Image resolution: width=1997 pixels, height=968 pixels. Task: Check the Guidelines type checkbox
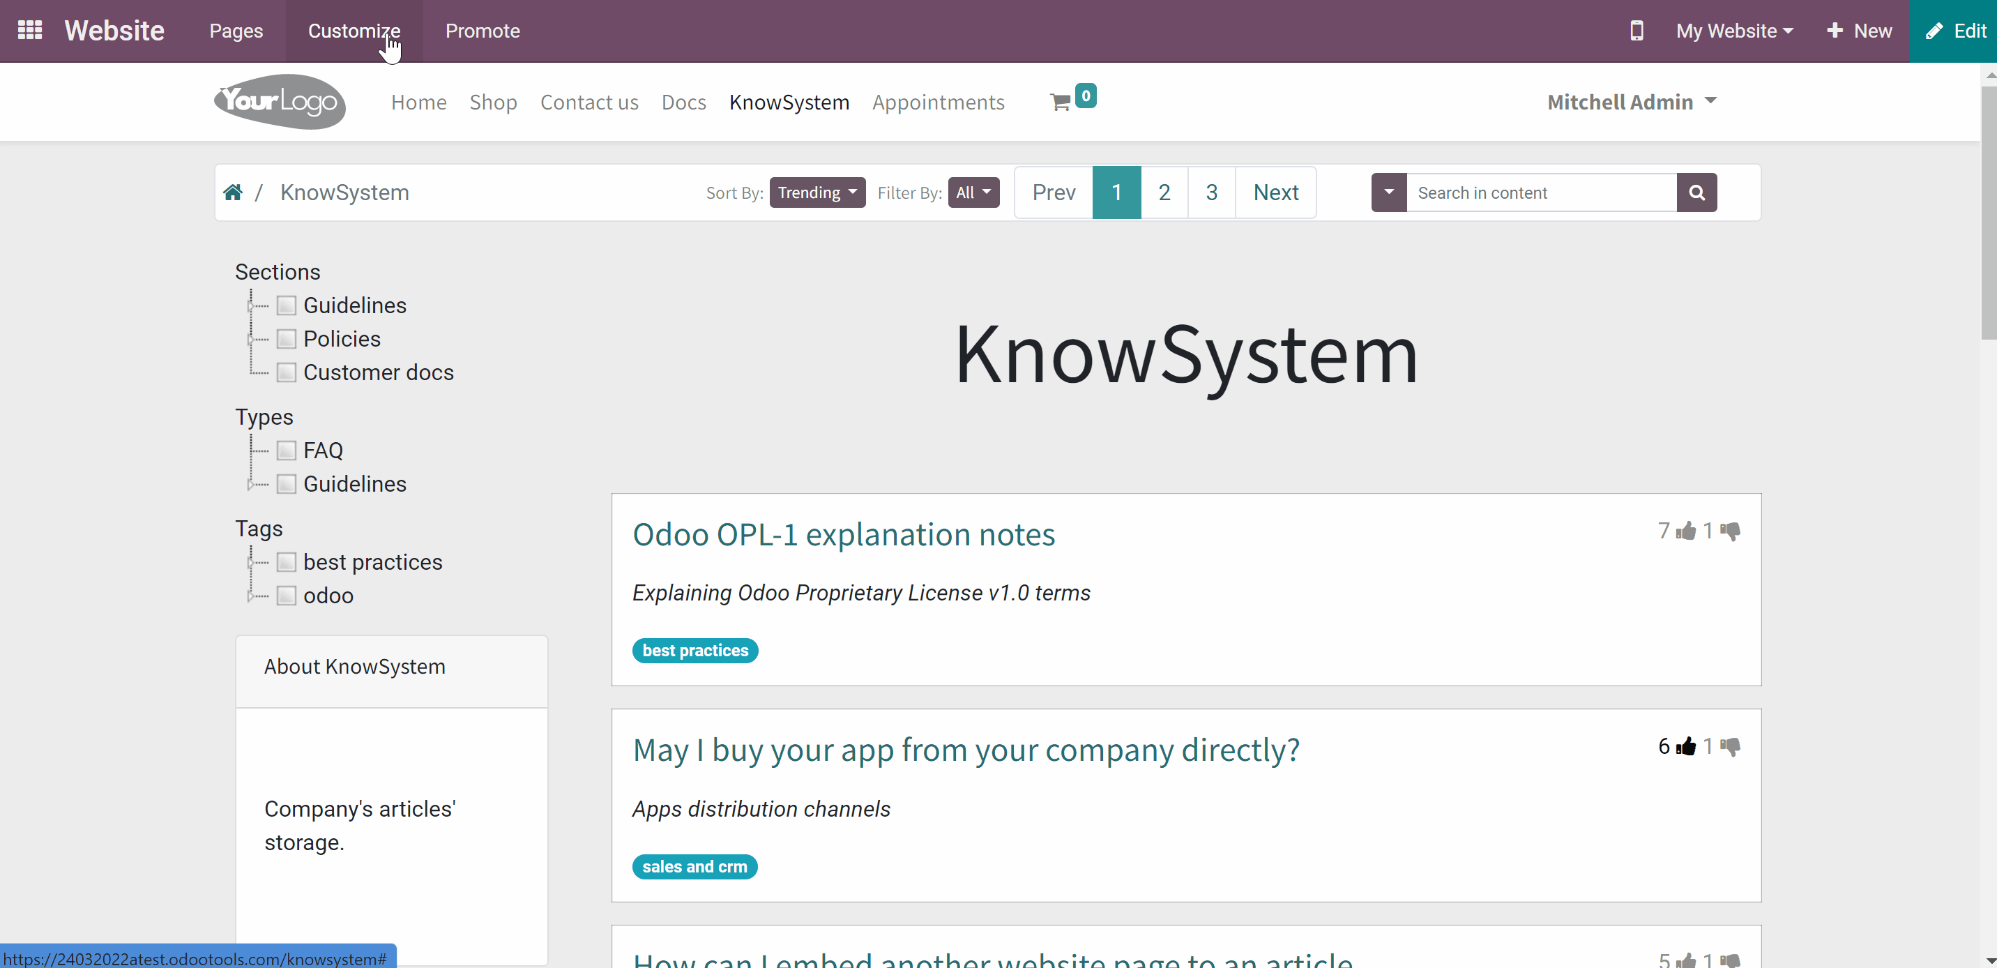coord(286,484)
